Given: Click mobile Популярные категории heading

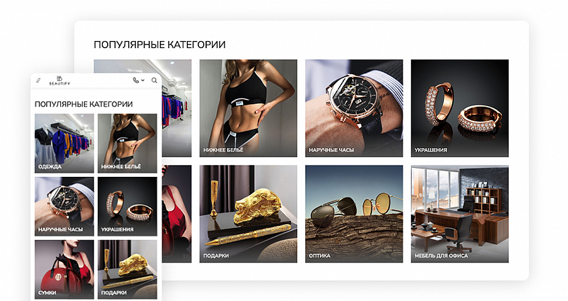Looking at the screenshot, I should [84, 104].
